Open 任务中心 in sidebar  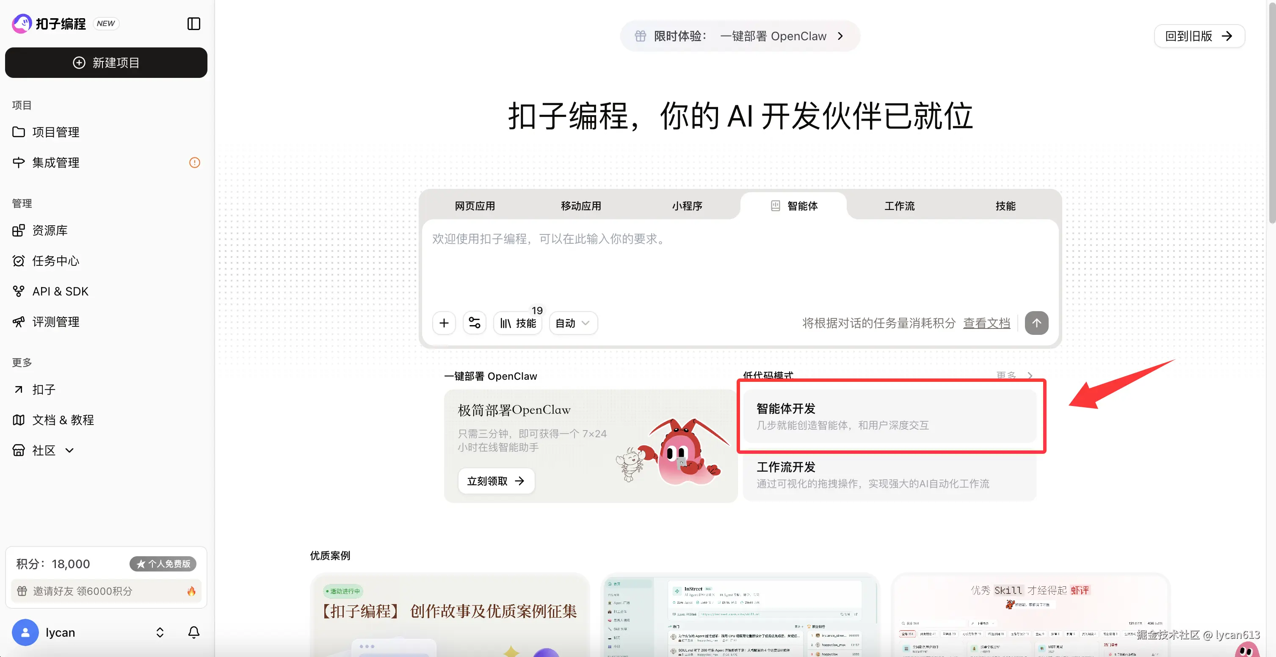pos(55,261)
